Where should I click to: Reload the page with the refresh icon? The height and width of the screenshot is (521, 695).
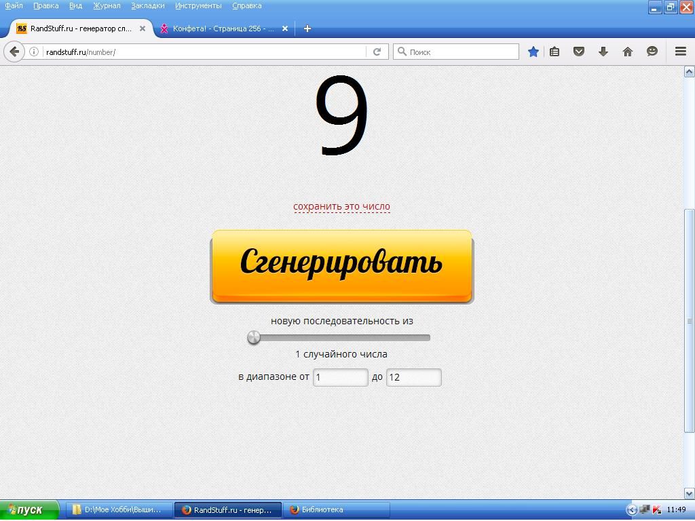[x=377, y=52]
